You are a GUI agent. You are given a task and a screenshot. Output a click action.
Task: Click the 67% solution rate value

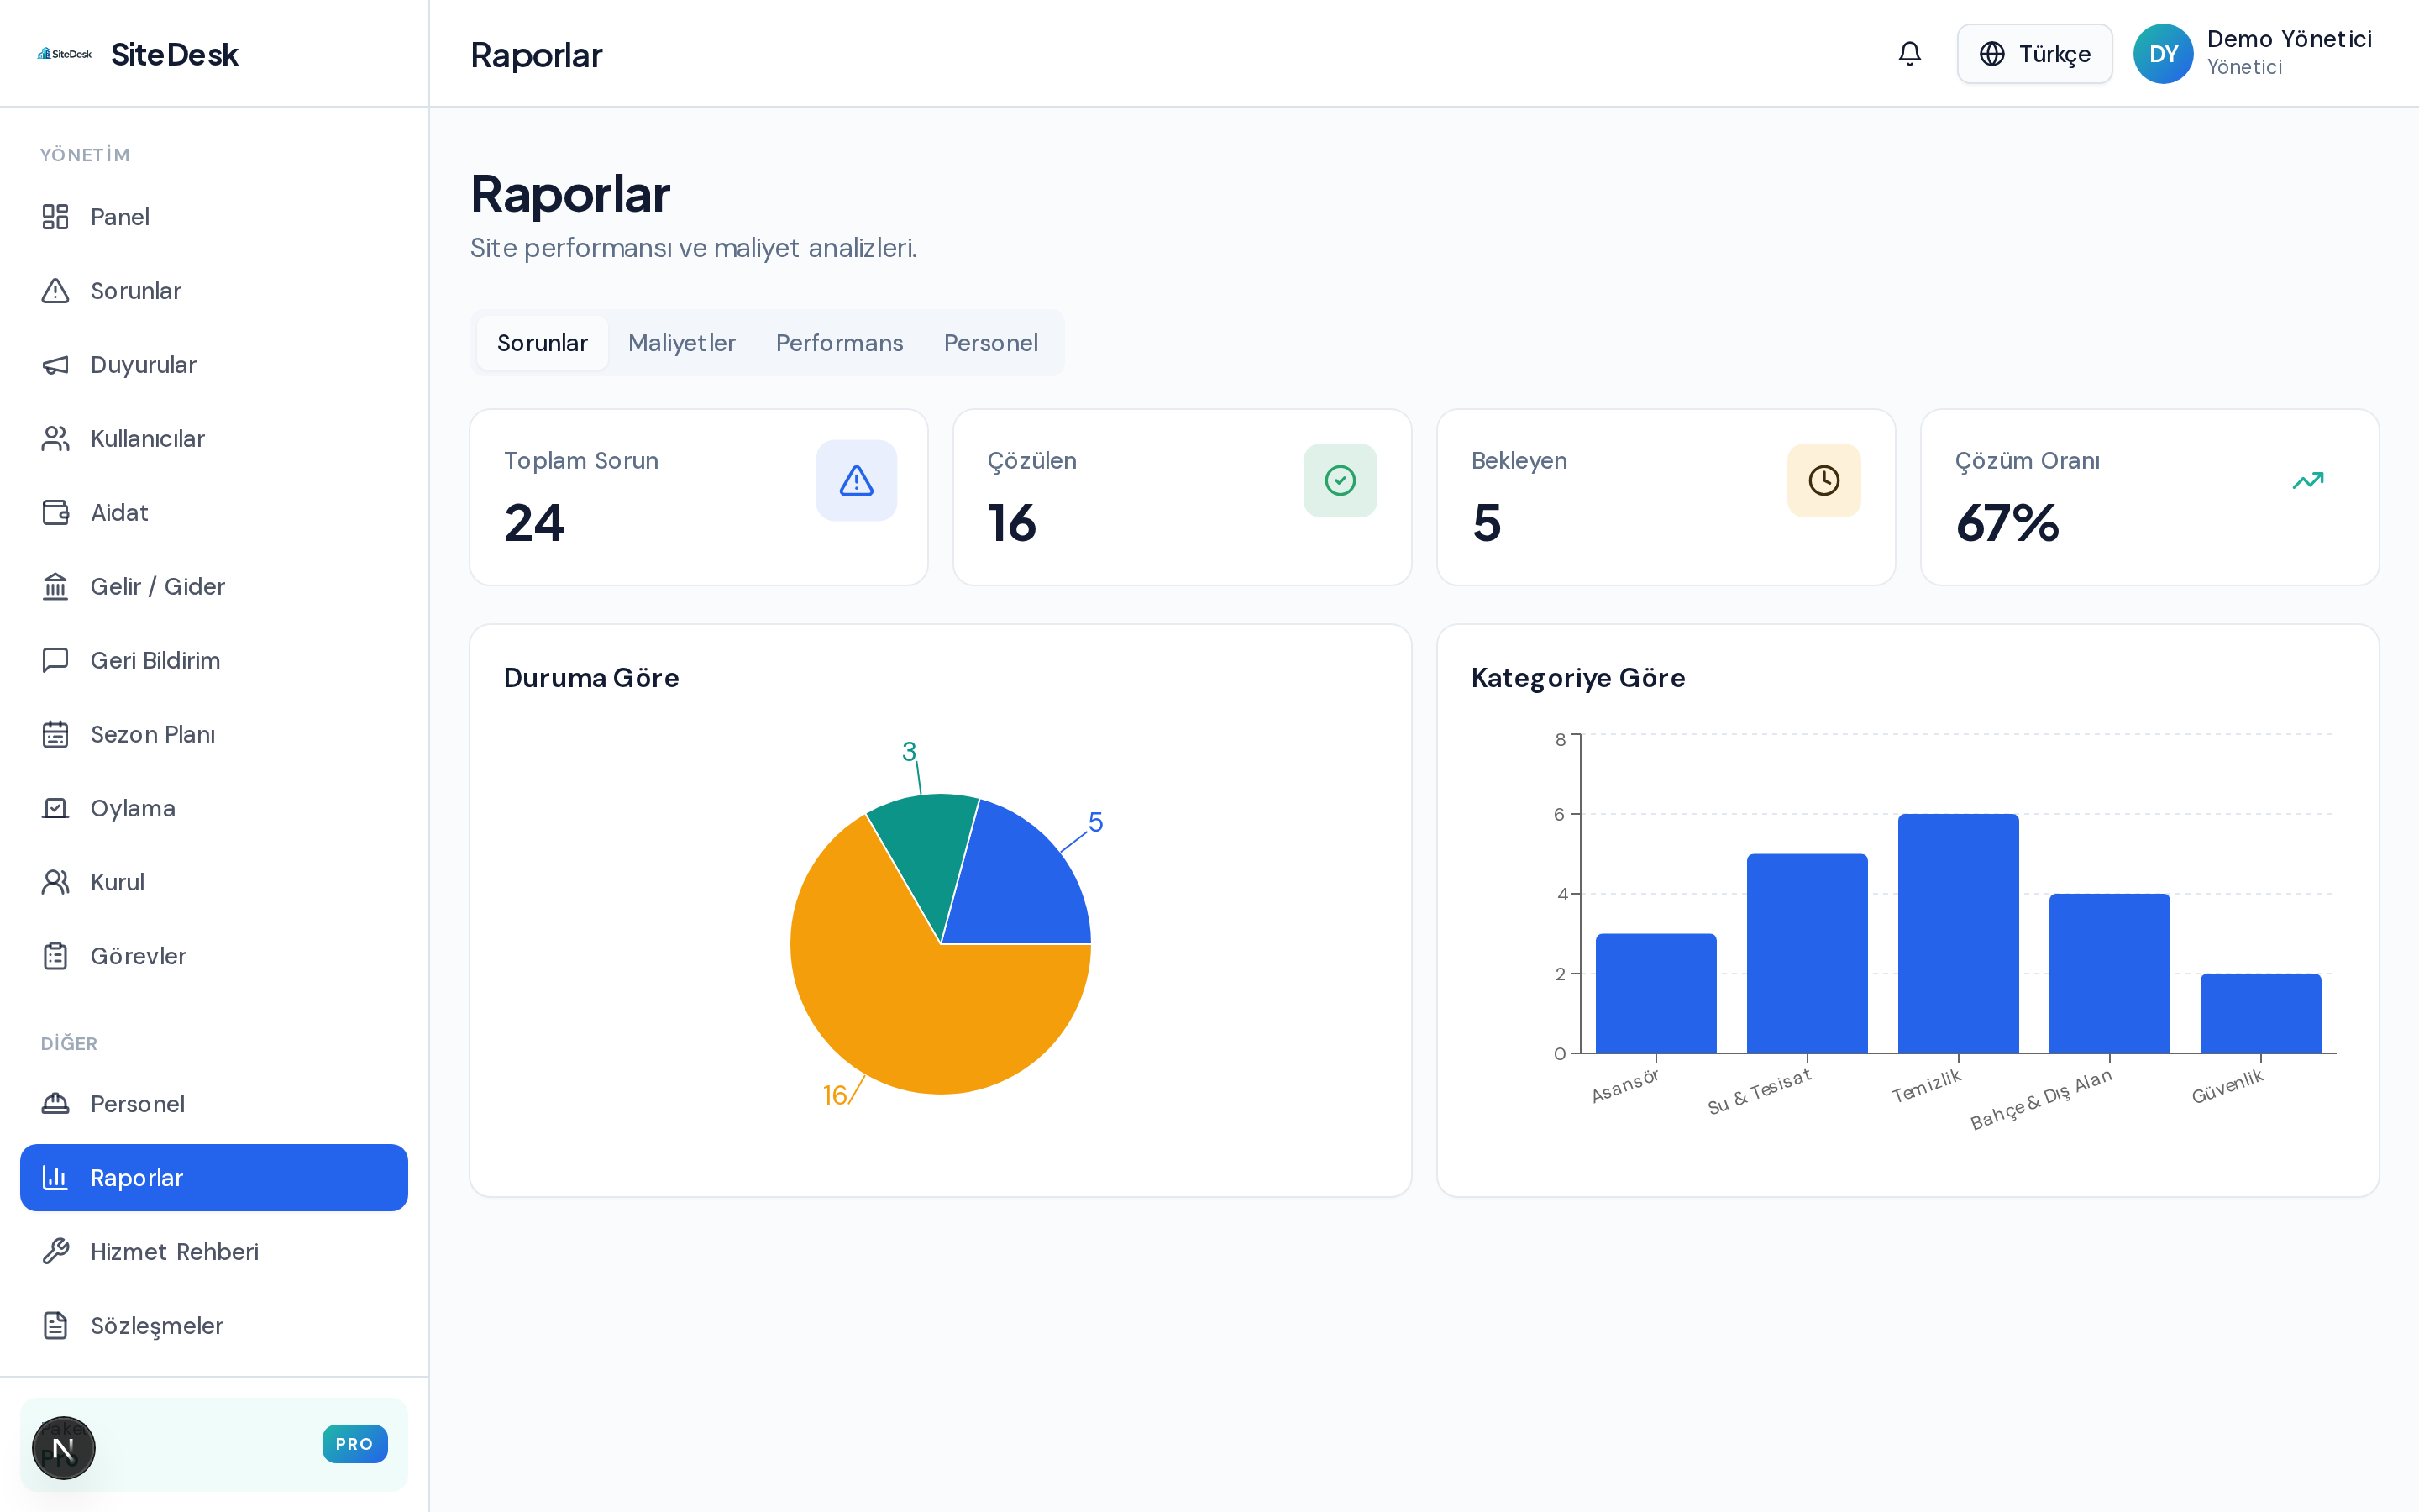point(2007,523)
